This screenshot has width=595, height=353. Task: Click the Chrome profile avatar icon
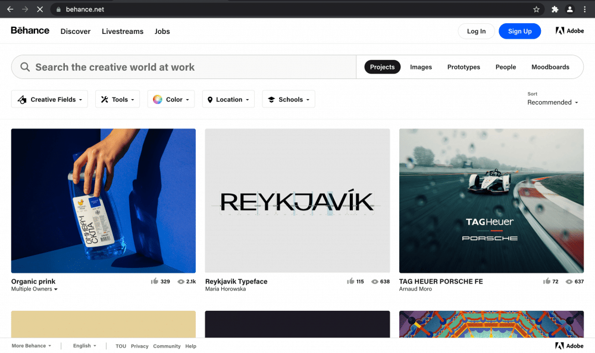tap(569, 10)
